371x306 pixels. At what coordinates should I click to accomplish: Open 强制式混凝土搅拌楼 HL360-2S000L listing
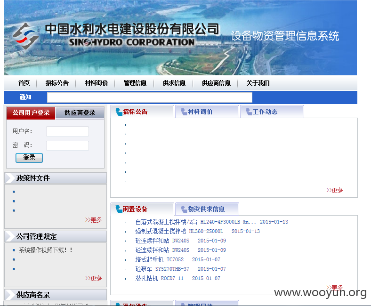[x=179, y=231]
